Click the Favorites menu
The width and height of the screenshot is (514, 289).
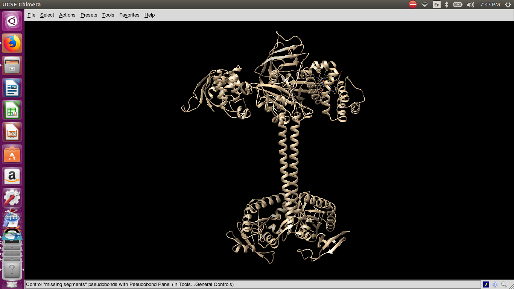coord(129,15)
